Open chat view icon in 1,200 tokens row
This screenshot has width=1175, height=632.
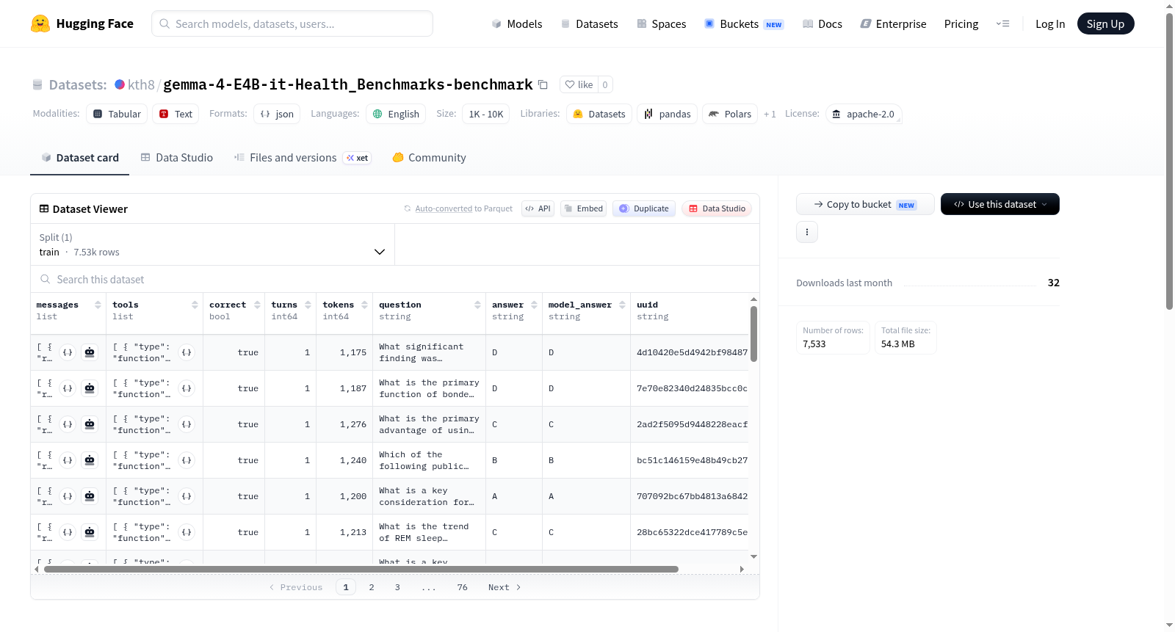pyautogui.click(x=90, y=496)
